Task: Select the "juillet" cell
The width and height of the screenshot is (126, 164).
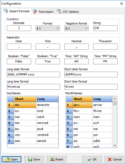Action: pyautogui.click(x=102, y=141)
